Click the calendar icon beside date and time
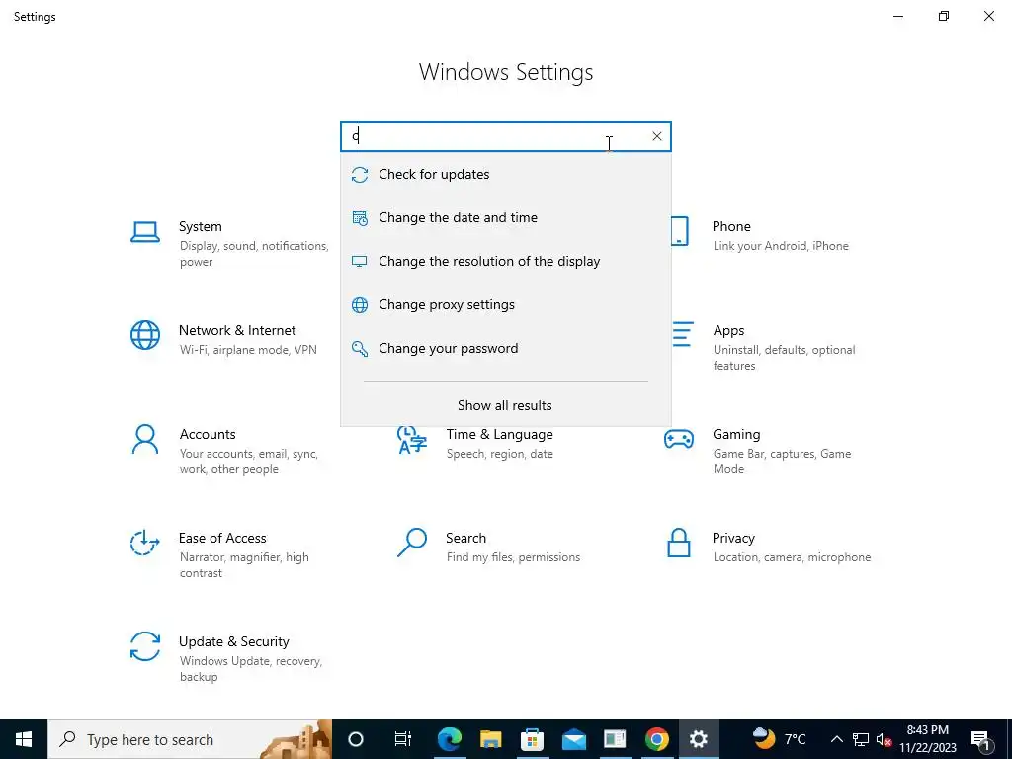The image size is (1012, 759). tap(360, 218)
